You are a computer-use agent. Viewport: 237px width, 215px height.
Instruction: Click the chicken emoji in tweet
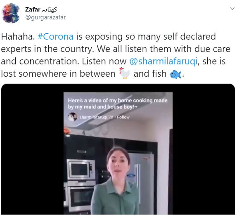[x=124, y=73]
